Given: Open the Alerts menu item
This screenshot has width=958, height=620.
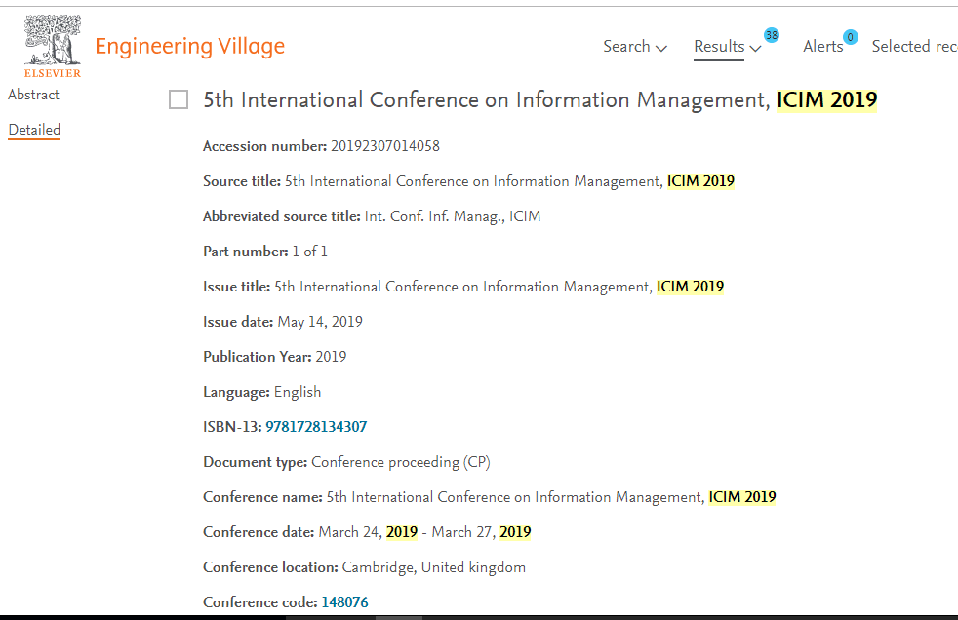Looking at the screenshot, I should [823, 47].
